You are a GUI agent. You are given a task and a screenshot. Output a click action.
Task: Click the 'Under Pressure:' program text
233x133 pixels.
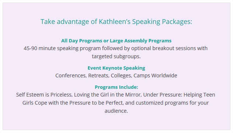coord(163,95)
